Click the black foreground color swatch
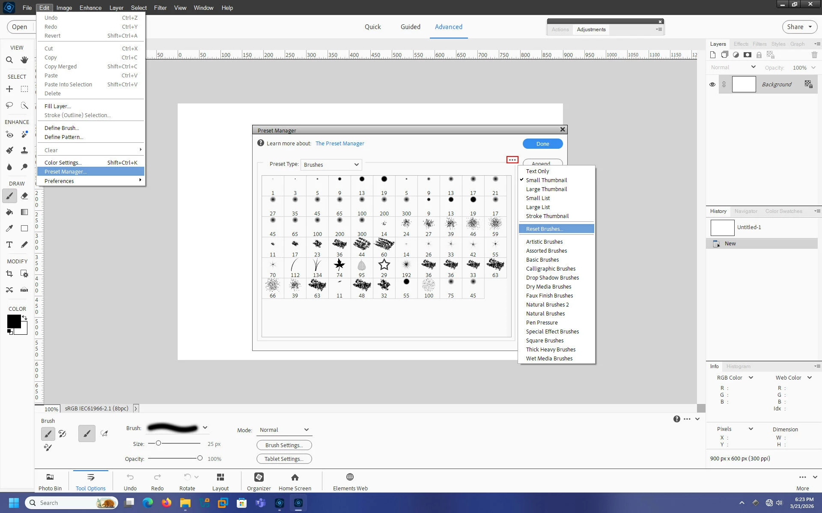 tap(14, 321)
